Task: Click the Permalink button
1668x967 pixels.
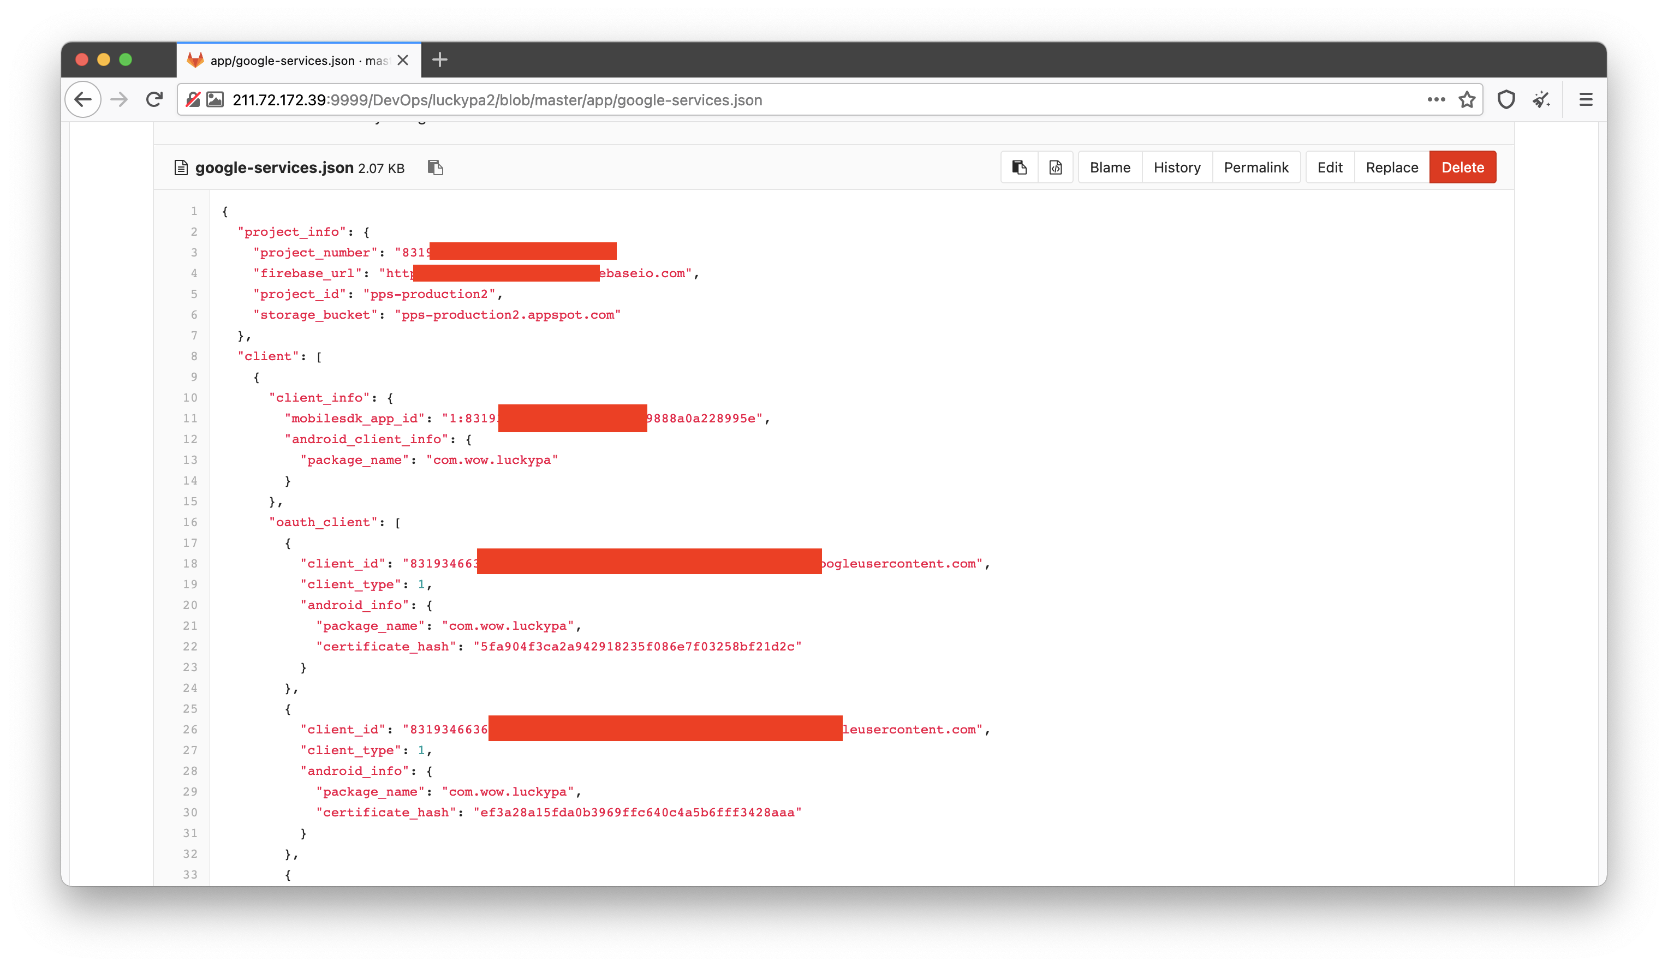Action: pos(1256,168)
